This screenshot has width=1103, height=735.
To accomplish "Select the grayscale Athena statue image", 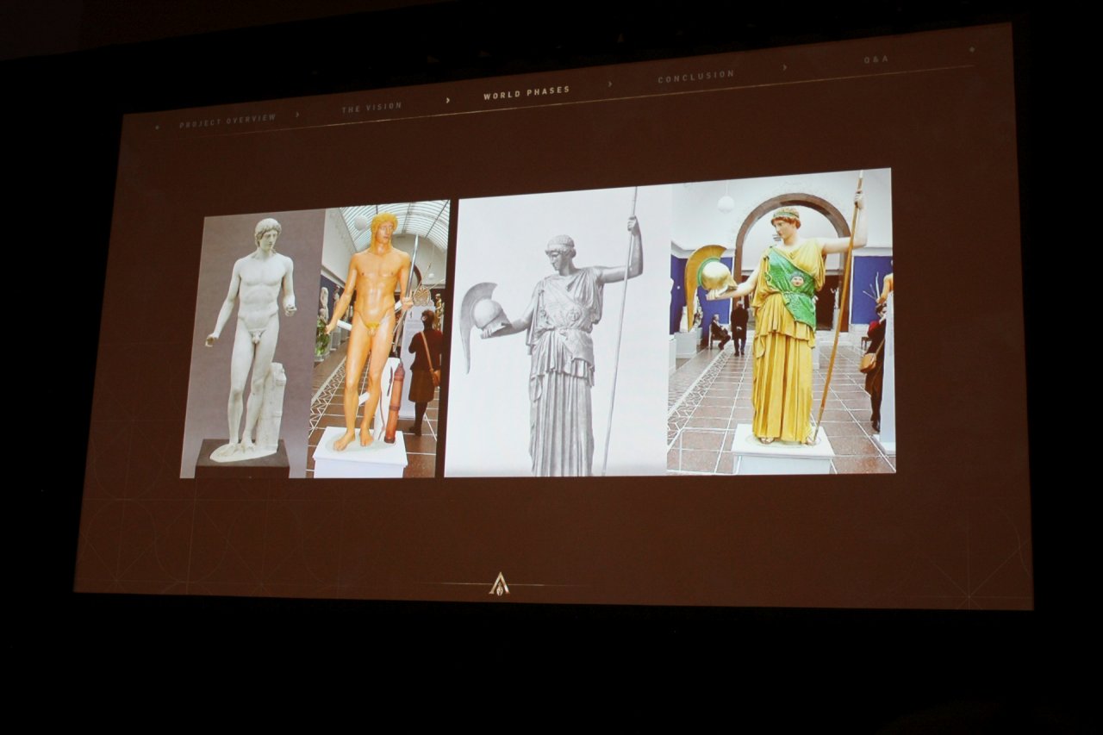I will [558, 330].
